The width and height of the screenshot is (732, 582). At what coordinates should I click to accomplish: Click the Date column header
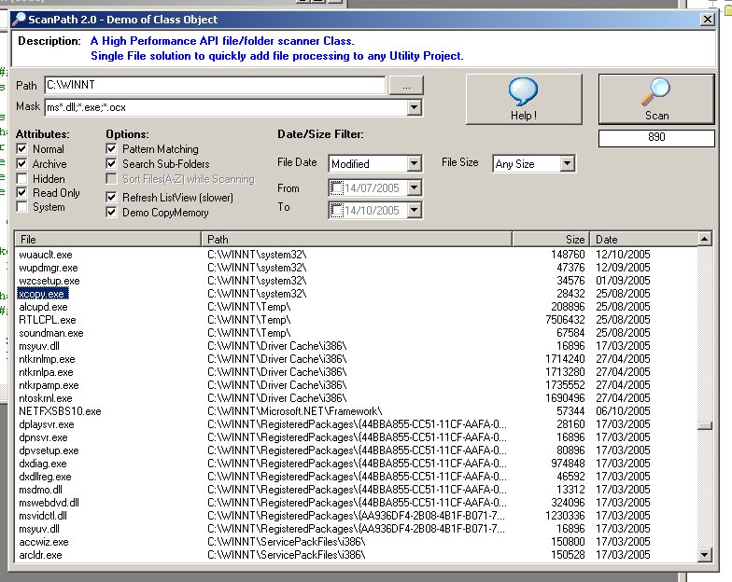click(644, 240)
